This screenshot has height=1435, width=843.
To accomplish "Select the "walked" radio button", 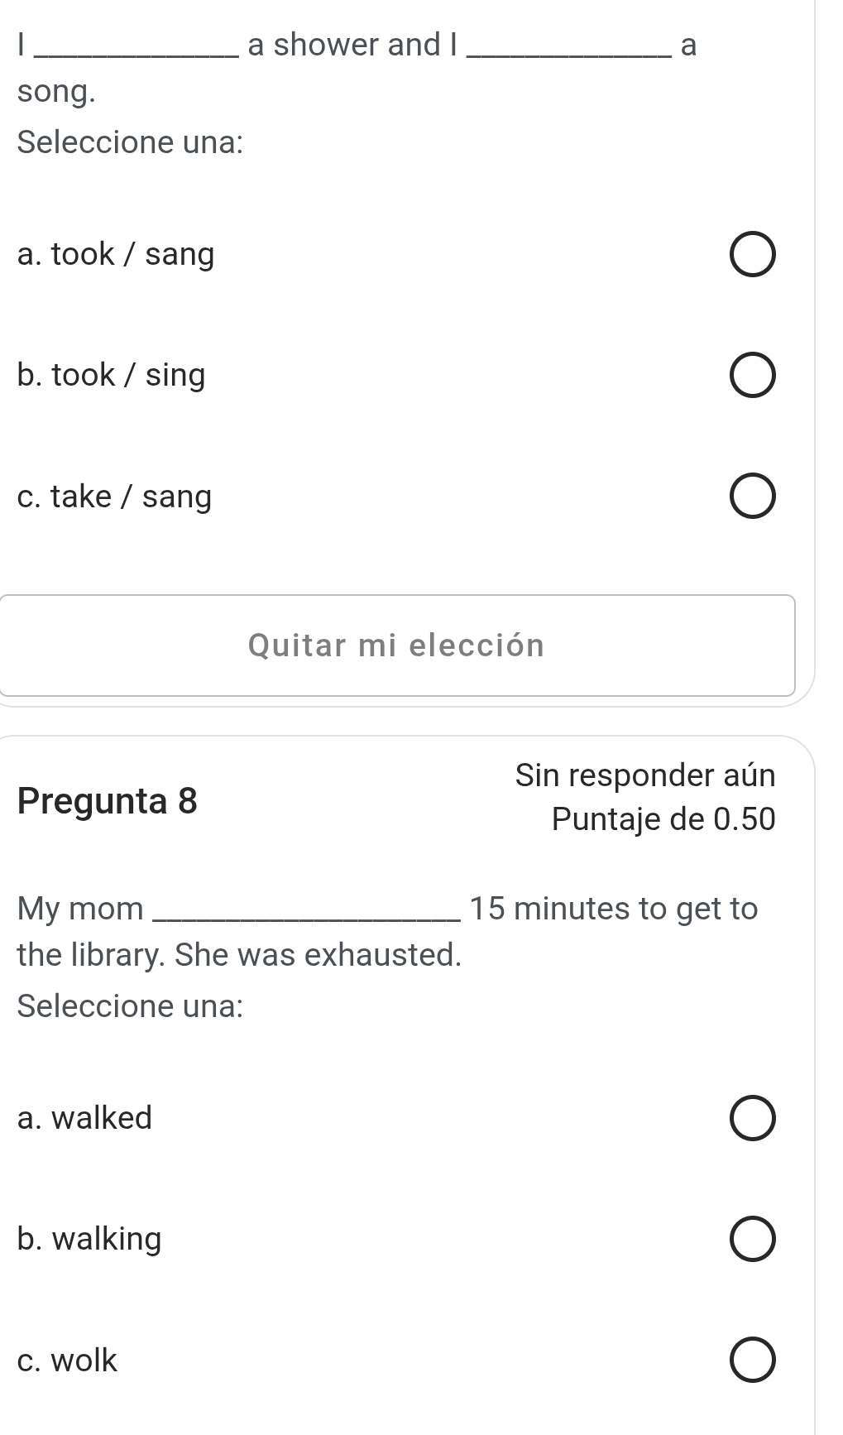I will tap(753, 1119).
